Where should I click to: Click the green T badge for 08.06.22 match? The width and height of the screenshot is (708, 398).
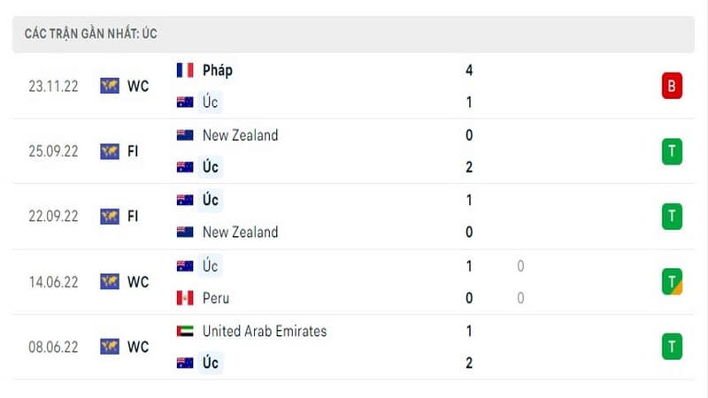tap(672, 347)
